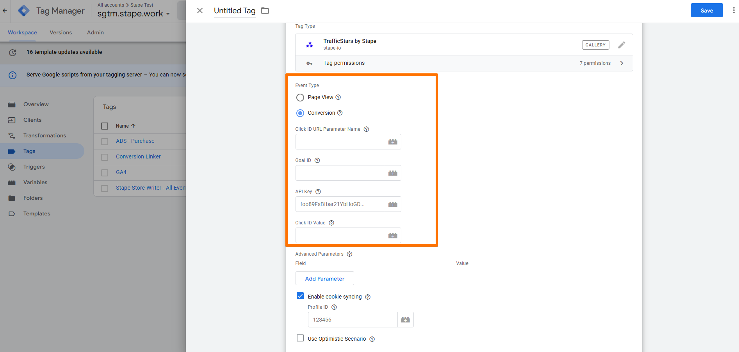Open help for Page View
Image resolution: width=739 pixels, height=352 pixels.
pos(338,97)
